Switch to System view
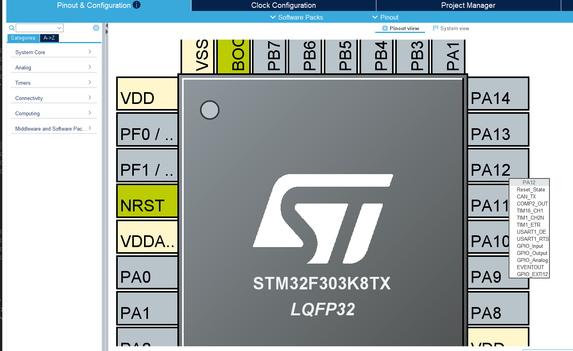The height and width of the screenshot is (351, 573). tap(451, 28)
